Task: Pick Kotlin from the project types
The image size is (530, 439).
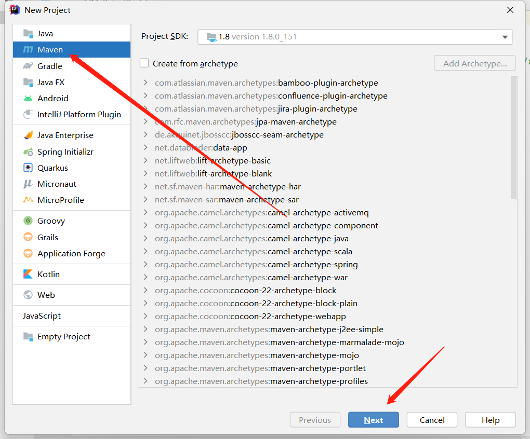Action: pos(72,274)
